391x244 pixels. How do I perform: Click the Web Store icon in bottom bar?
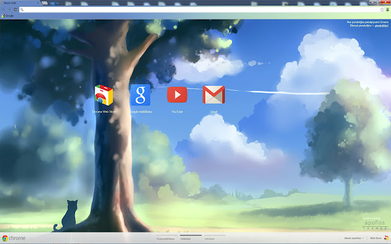(386, 238)
